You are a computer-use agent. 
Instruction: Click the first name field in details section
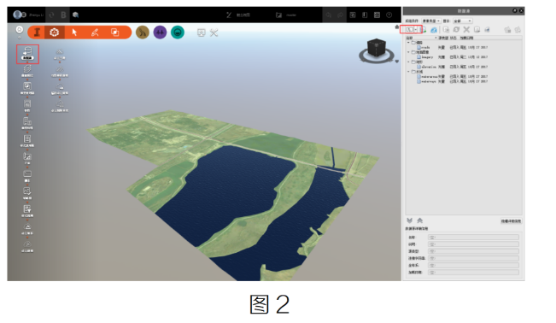(x=473, y=237)
